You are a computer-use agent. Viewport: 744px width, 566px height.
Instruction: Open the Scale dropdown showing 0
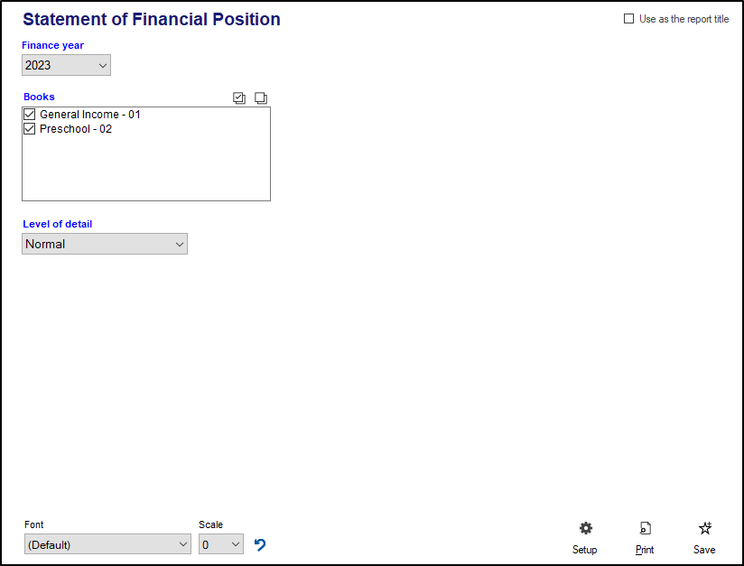pos(221,544)
